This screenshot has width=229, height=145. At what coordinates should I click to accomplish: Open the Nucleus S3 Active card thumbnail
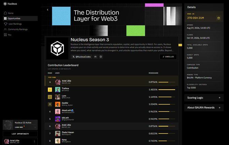click(8, 125)
